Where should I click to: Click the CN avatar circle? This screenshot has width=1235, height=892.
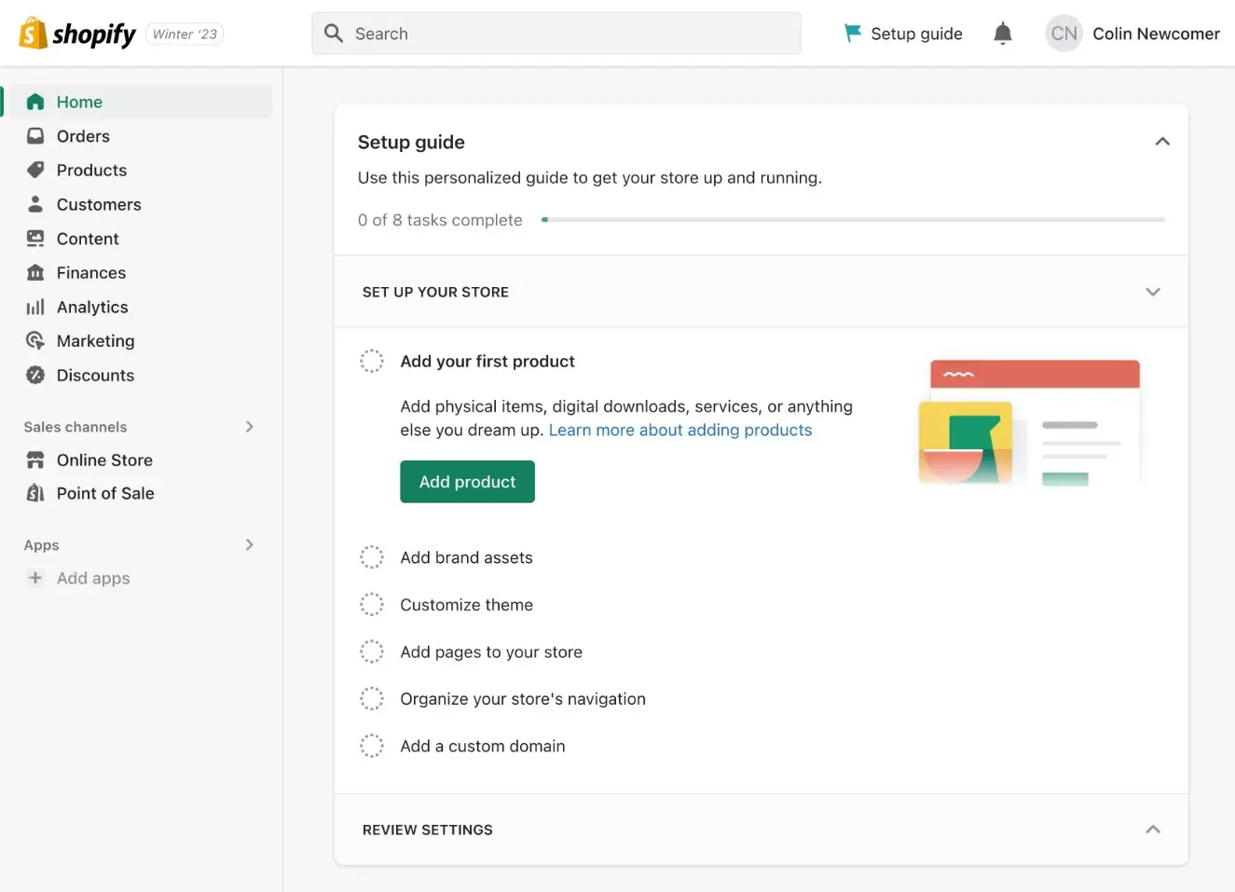tap(1064, 34)
